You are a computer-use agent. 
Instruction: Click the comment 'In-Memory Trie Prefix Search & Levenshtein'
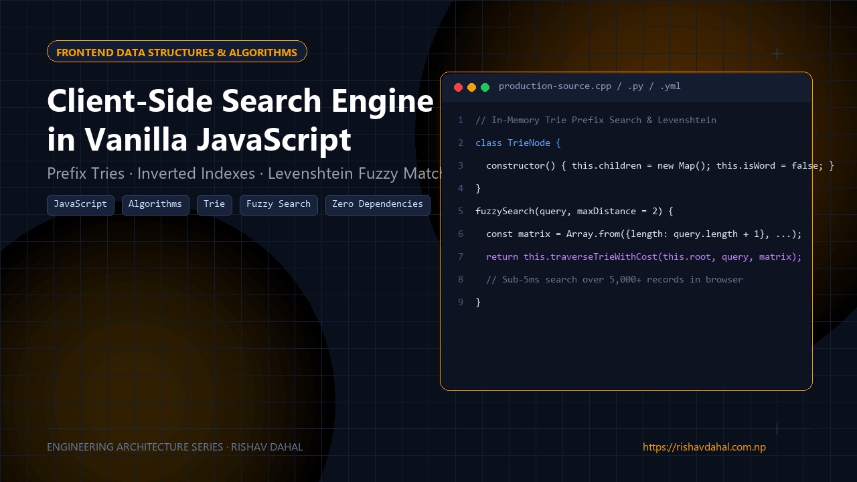[596, 120]
